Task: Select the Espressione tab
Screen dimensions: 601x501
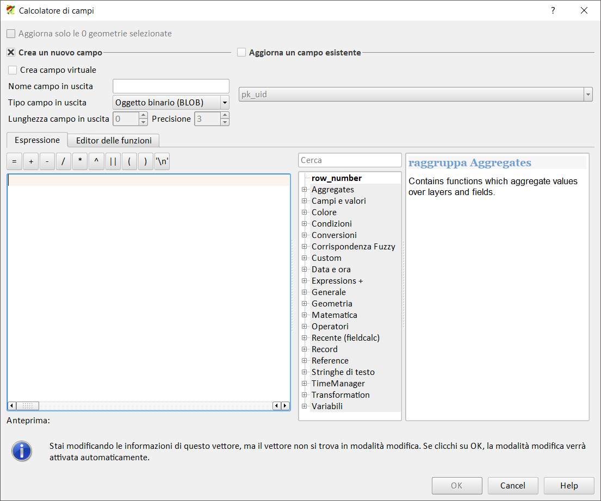Action: point(37,140)
